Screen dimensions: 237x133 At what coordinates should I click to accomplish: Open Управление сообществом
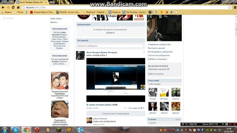tap(159, 44)
